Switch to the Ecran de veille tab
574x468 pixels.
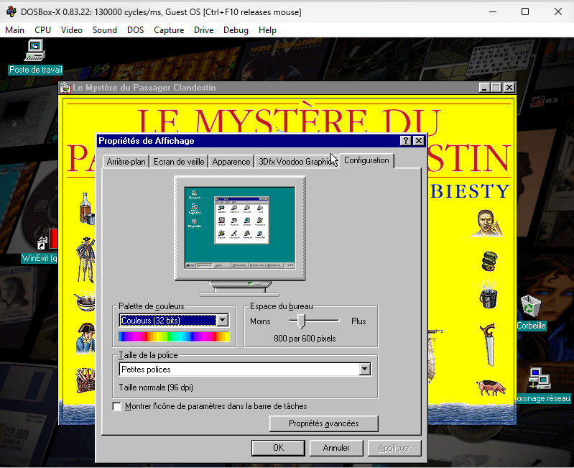pyautogui.click(x=179, y=162)
